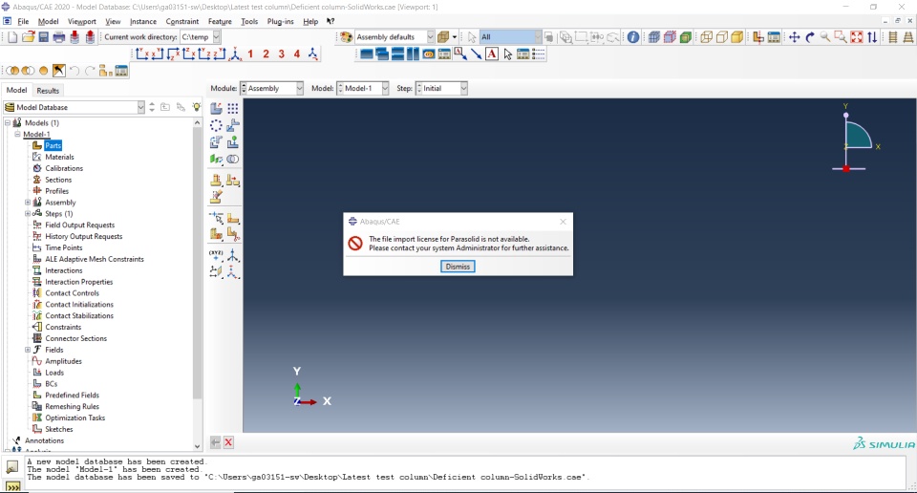This screenshot has height=493, width=917.
Task: Dismiss the Parasolid license error dialog
Action: [458, 267]
